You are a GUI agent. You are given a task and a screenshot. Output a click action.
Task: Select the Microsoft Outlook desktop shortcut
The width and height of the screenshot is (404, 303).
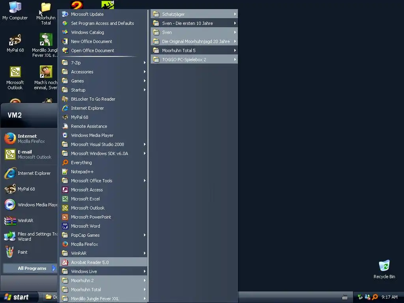pos(15,78)
